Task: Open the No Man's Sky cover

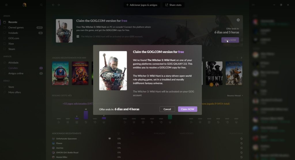Action: [60, 73]
